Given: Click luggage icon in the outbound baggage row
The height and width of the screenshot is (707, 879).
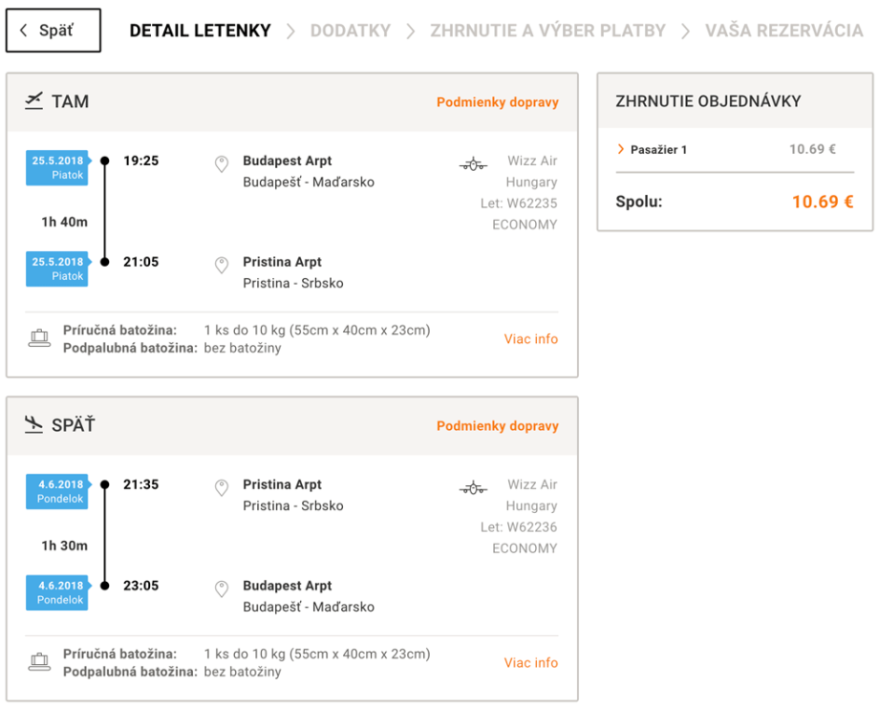Looking at the screenshot, I should pos(39,338).
